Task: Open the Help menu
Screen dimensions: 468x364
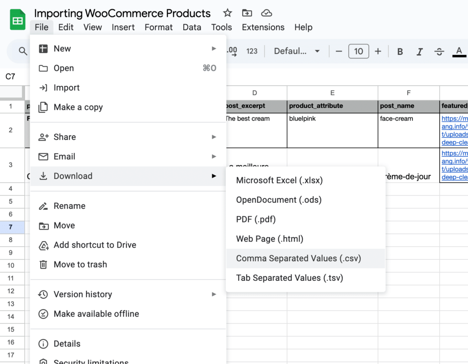Action: (303, 27)
